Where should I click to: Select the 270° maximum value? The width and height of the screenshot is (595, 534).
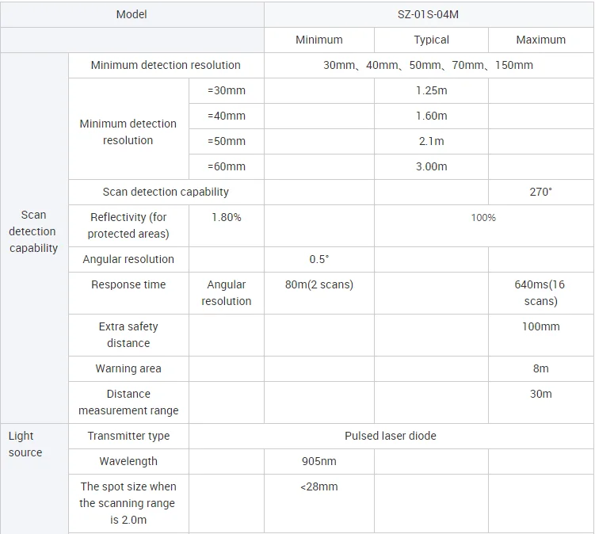[x=540, y=192]
